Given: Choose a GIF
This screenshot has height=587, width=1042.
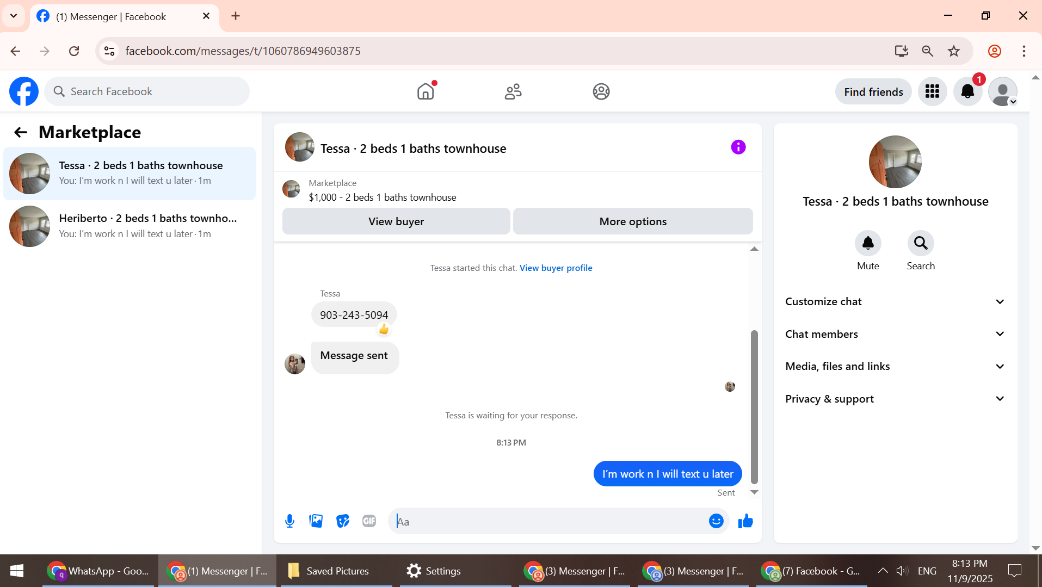Looking at the screenshot, I should (369, 521).
